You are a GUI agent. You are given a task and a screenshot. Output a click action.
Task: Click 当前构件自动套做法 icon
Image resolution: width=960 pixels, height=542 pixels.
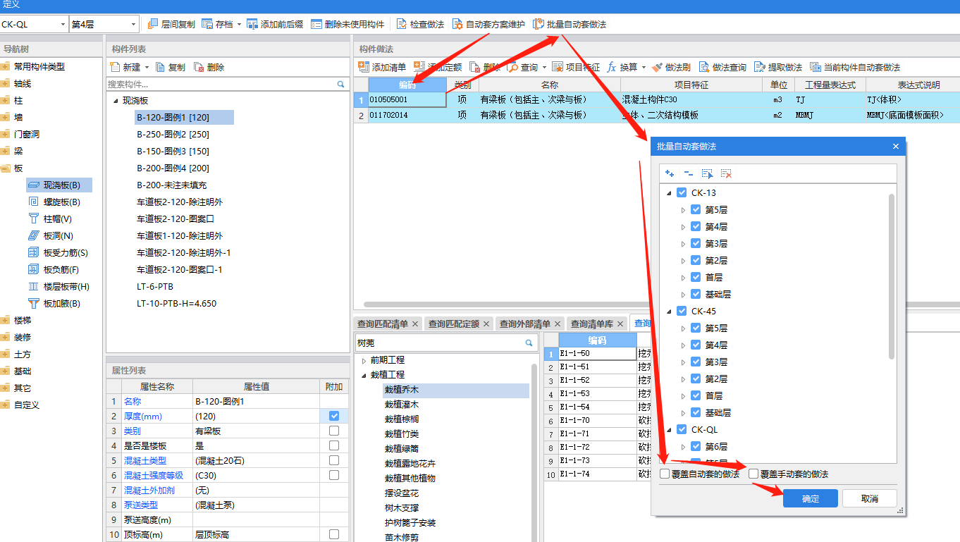(x=816, y=67)
